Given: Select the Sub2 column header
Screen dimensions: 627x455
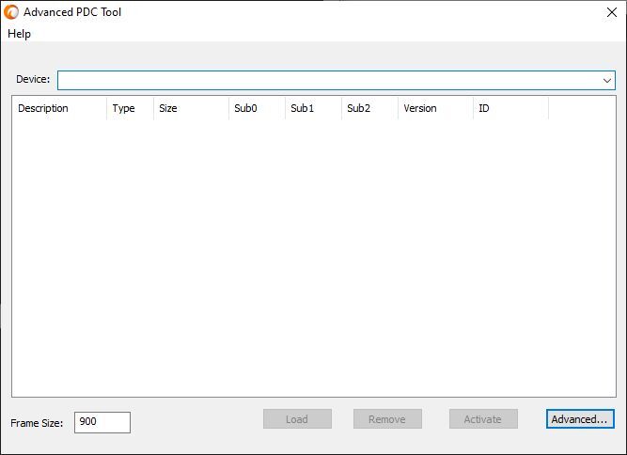Looking at the screenshot, I should click(x=369, y=108).
